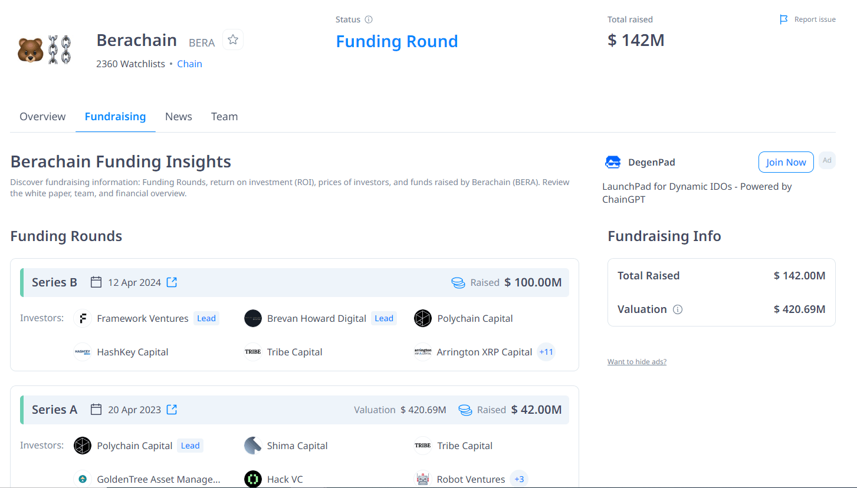This screenshot has height=488, width=857.
Task: Click the Funding Round status link
Action: pyautogui.click(x=397, y=41)
